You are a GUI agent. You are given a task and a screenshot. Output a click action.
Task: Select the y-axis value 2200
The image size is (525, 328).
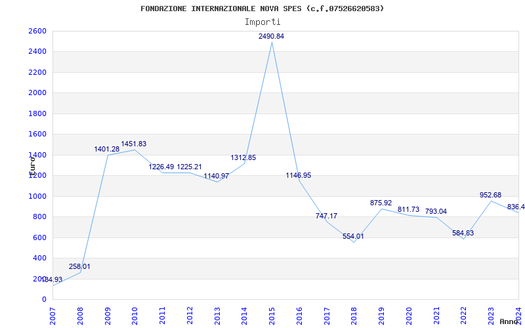tap(37, 72)
